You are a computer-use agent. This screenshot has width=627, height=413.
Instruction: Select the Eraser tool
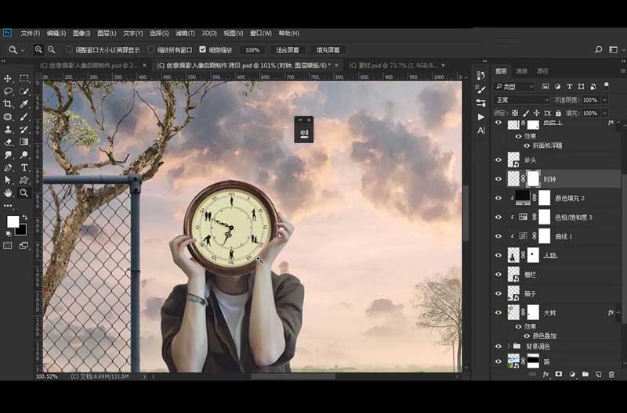tap(8, 142)
